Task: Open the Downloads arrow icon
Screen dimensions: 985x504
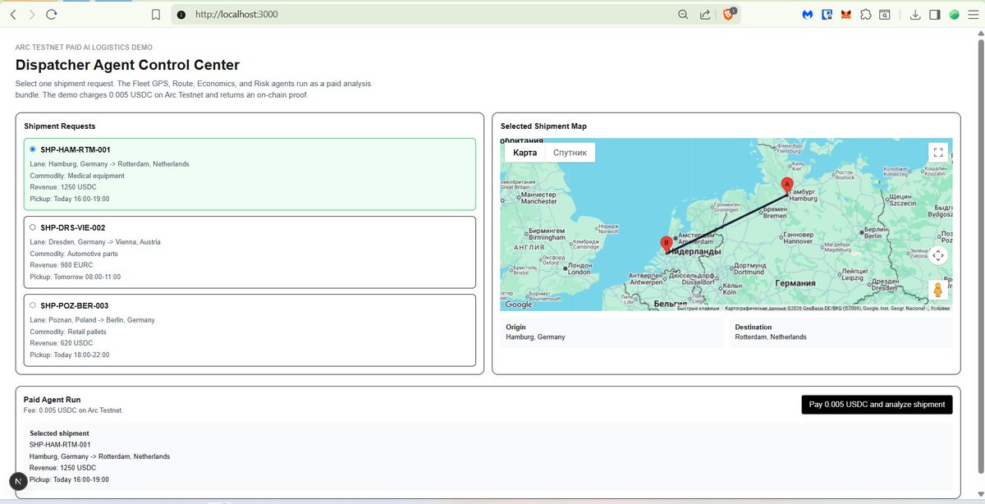Action: [915, 14]
